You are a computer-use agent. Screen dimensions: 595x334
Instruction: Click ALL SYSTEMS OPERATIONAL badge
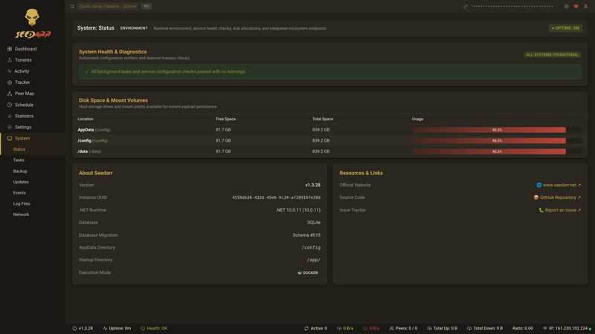click(x=552, y=55)
